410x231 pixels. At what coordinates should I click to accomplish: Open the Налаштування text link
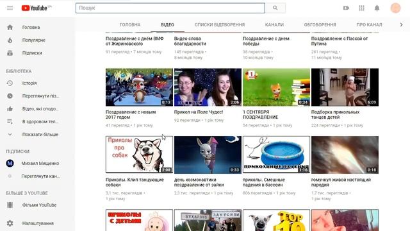point(38,223)
